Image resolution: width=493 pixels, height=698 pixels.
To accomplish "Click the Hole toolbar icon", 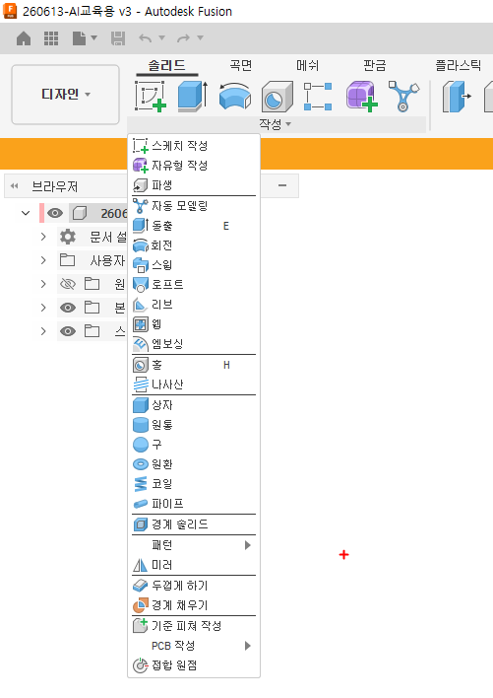I will tap(277, 96).
